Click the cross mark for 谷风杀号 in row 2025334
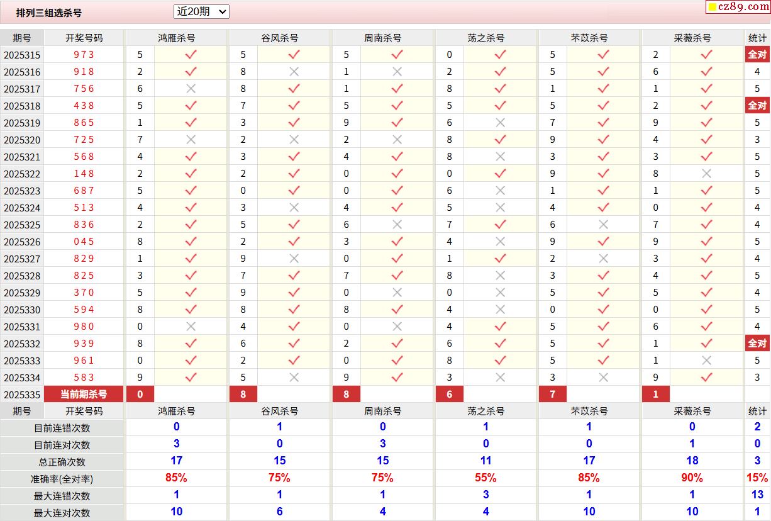This screenshot has height=521, width=771. tap(294, 378)
